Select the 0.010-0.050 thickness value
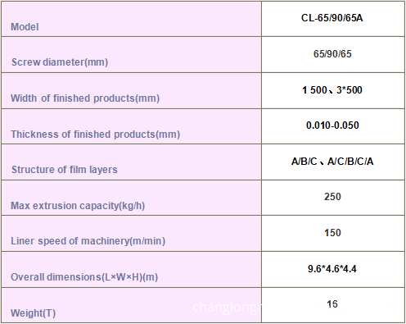The width and height of the screenshot is (406, 324). [x=332, y=125]
